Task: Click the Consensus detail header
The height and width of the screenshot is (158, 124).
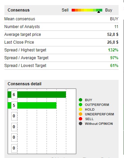Action: click(x=24, y=84)
